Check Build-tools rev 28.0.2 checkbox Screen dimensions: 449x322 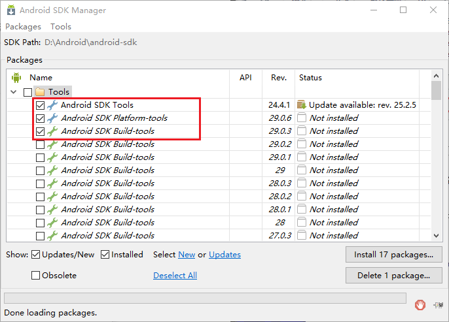click(x=40, y=197)
